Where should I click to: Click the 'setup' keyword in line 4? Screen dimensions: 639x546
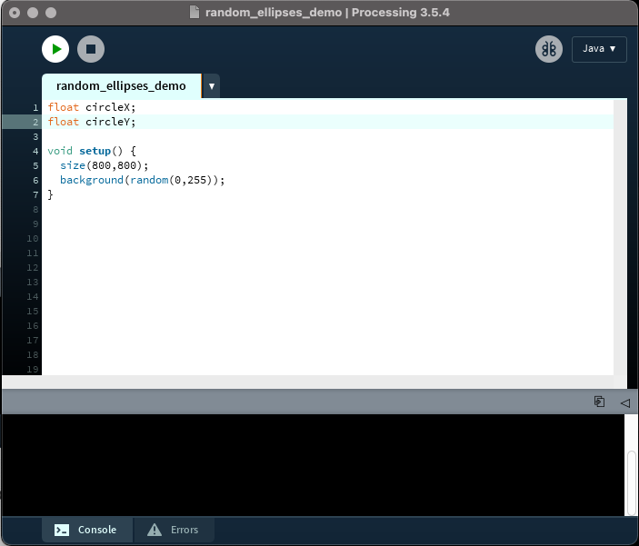(95, 151)
